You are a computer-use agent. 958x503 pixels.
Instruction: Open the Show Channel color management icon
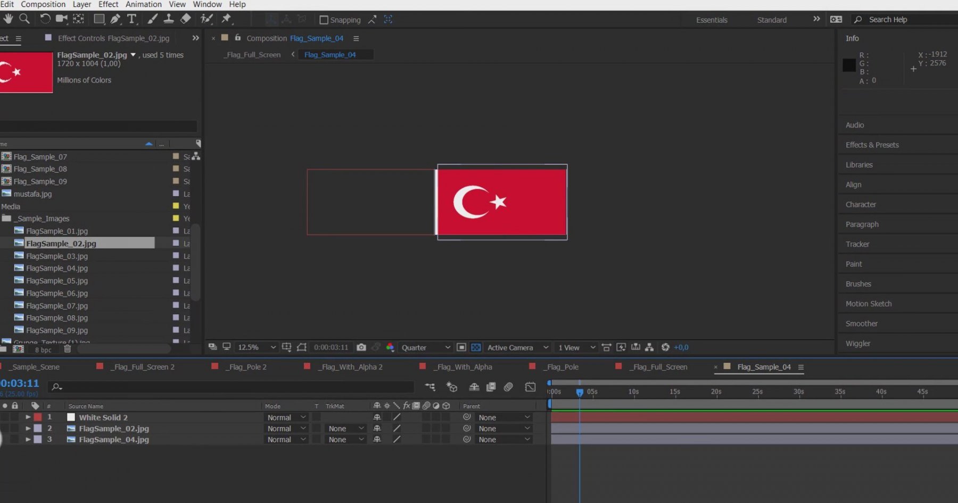pos(390,347)
